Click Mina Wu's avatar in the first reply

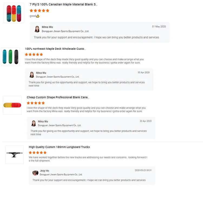coord(37,29)
